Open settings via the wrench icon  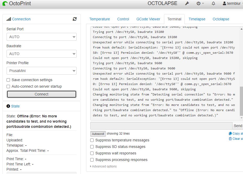(187, 3)
